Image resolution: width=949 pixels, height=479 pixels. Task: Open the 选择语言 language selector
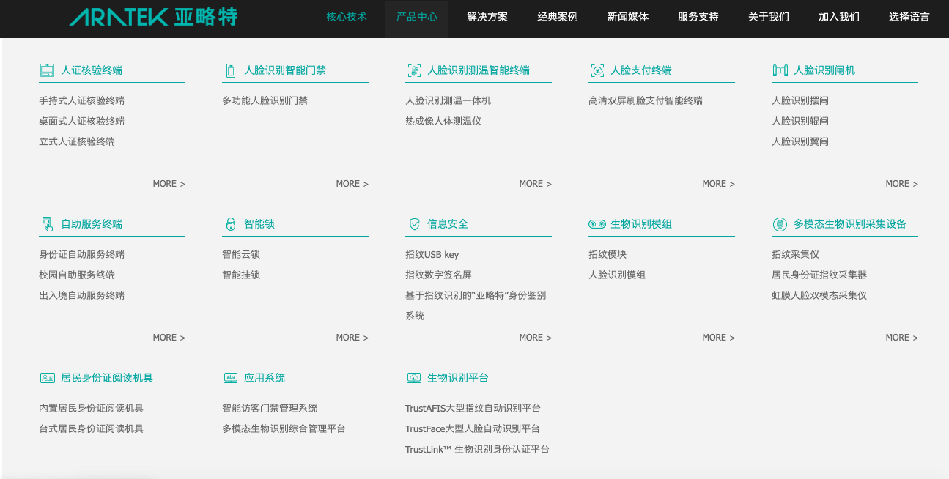909,17
